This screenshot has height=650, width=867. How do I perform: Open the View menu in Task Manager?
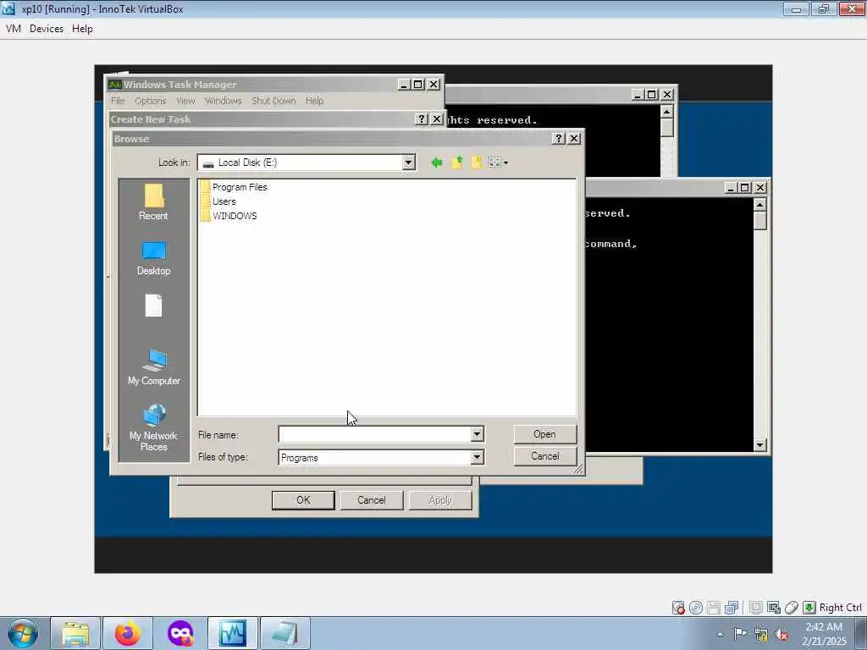[185, 101]
